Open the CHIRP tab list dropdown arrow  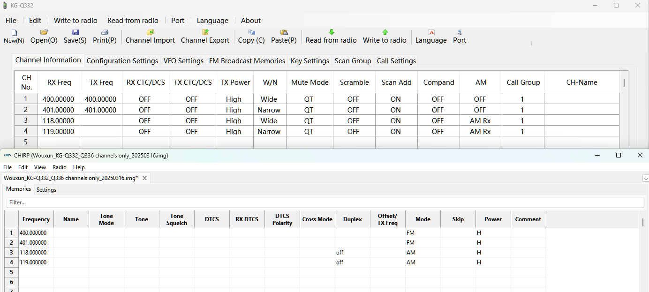click(x=645, y=178)
